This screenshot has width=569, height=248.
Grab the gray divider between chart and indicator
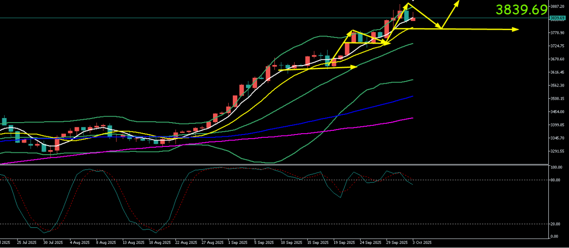point(275,164)
